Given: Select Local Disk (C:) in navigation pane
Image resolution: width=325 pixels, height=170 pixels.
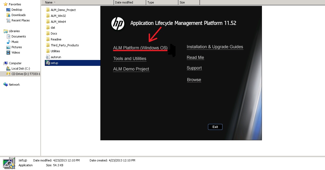Looking at the screenshot, I should point(21,69).
